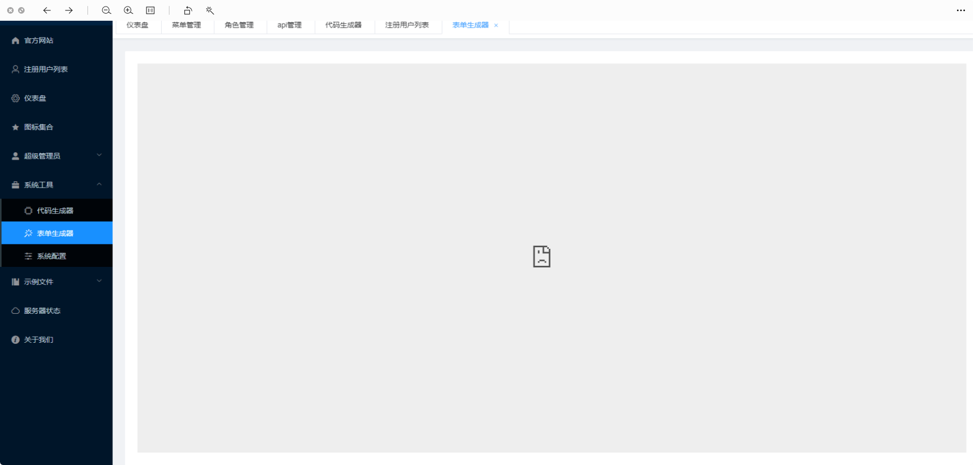Select 代码生成器 under 系统工具
Image resolution: width=973 pixels, height=465 pixels.
(x=55, y=211)
